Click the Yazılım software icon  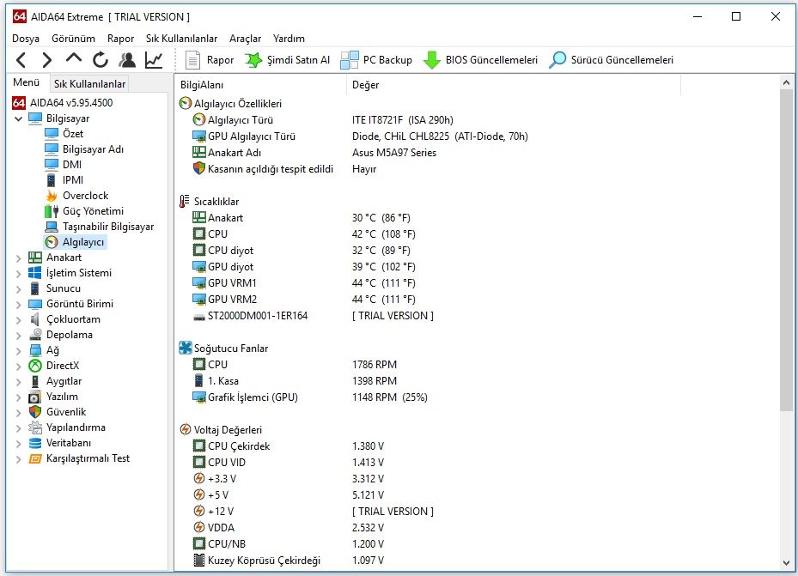click(x=35, y=397)
